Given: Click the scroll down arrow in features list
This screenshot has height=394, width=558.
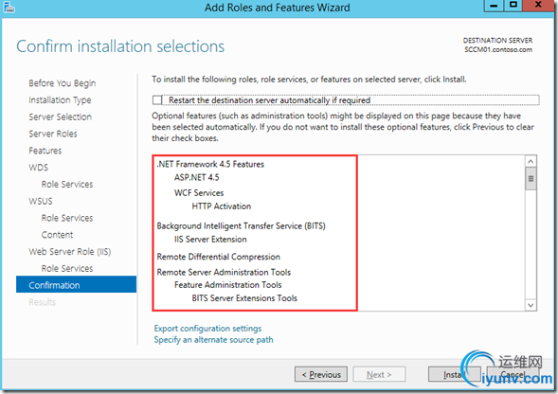Looking at the screenshot, I should click(x=531, y=305).
